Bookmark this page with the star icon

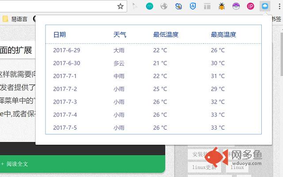coord(120,6)
